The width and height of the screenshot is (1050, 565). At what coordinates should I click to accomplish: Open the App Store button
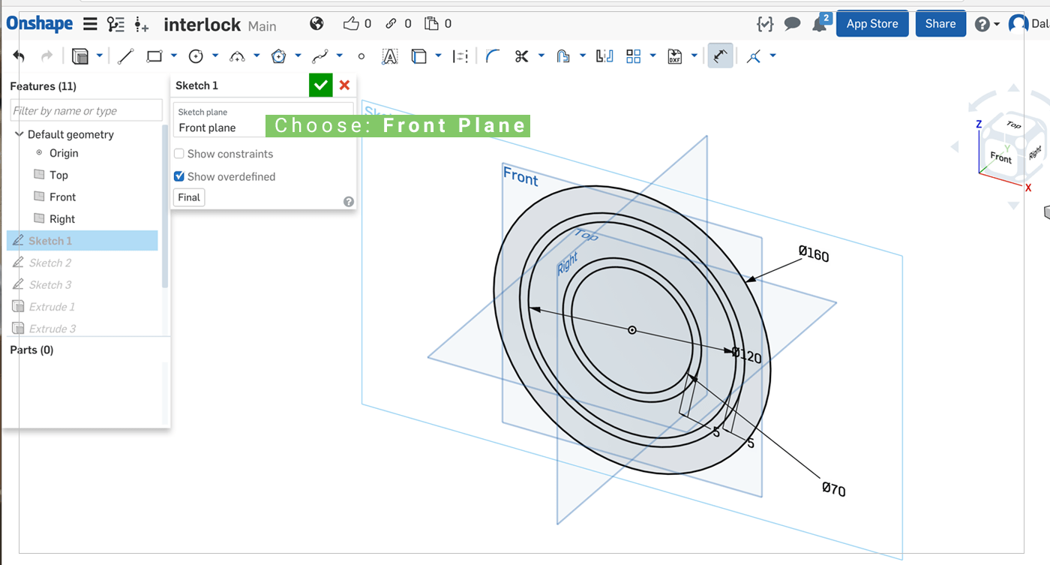[872, 24]
